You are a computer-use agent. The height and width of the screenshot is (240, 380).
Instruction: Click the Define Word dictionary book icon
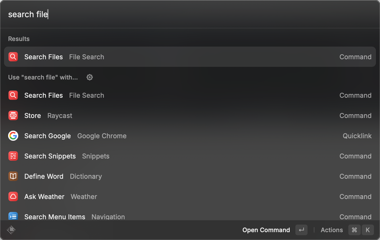coord(13,176)
